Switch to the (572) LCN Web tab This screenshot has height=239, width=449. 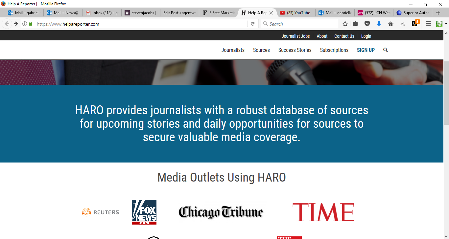pyautogui.click(x=373, y=13)
